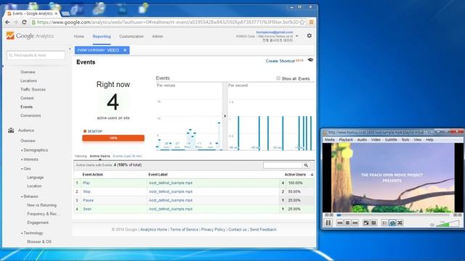Viewport: 465px width, 261px height.
Task: Expand the per-minute chart arrow divider
Action: (x=225, y=116)
